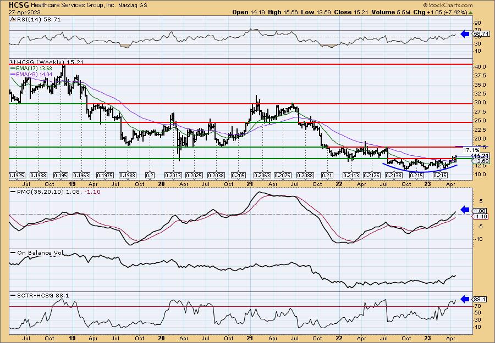Click the 0.2125 dividend marker
Screen dimensions: 495x343
coord(372,175)
